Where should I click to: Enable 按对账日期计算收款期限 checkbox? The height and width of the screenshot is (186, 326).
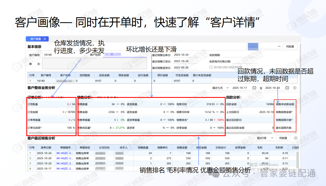(211, 67)
